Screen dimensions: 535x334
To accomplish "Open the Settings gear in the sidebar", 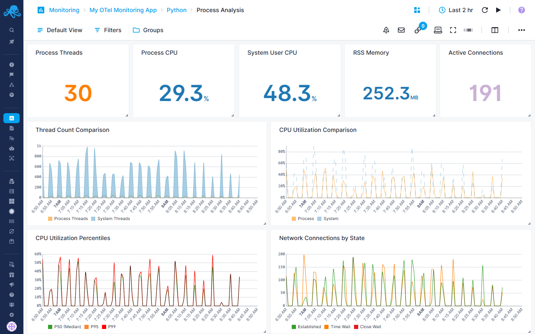I will point(11,315).
